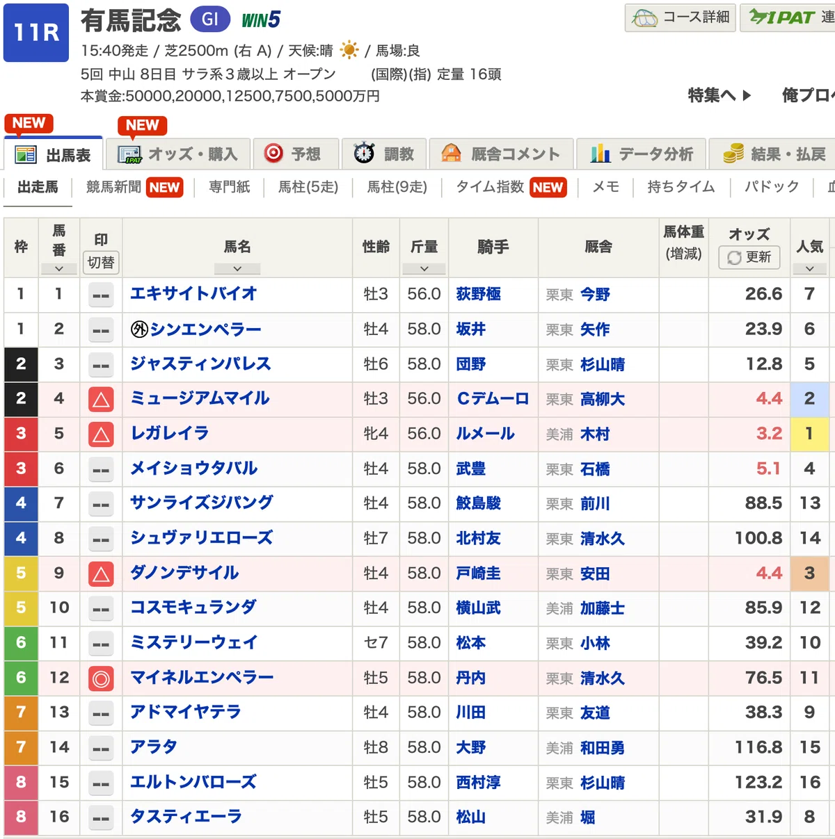The image size is (835, 839).
Task: Refresh odds with the 更新 button
Action: coord(749,257)
